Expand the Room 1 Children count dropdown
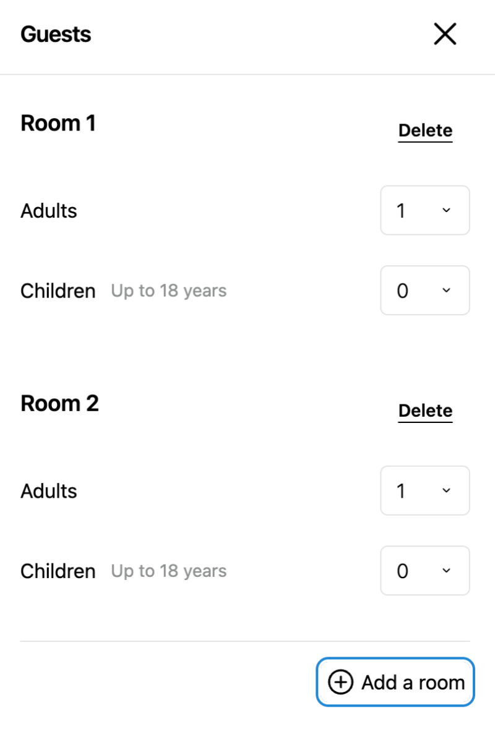The height and width of the screenshot is (742, 495). [424, 291]
